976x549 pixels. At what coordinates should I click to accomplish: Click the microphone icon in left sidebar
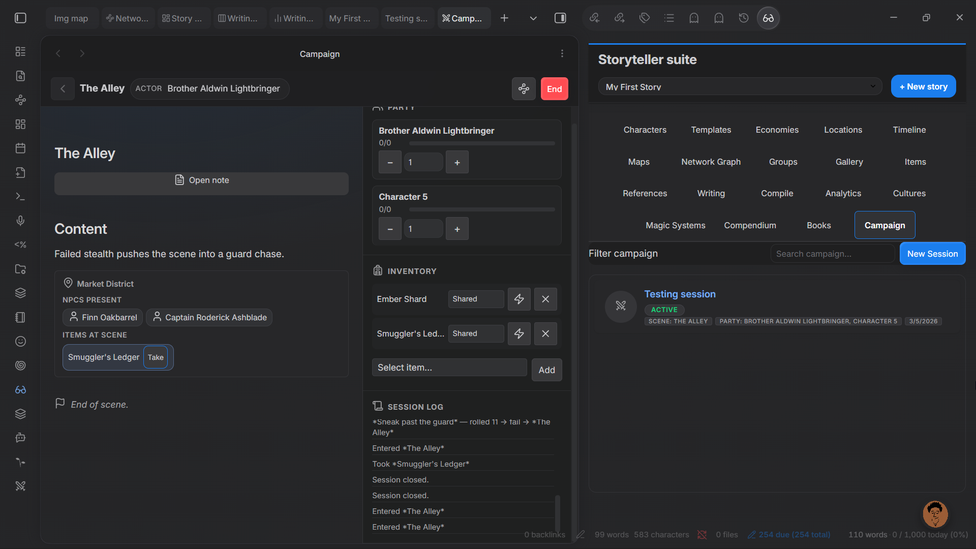[20, 221]
